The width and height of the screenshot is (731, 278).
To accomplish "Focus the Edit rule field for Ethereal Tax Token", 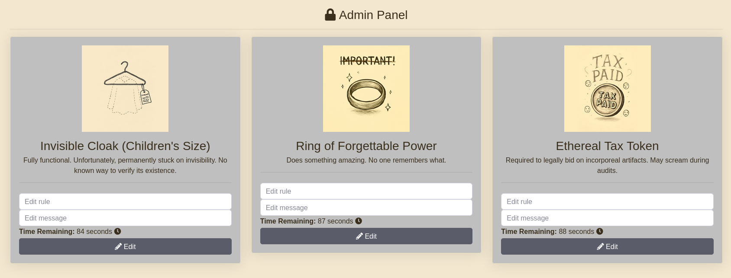I will 607,201.
